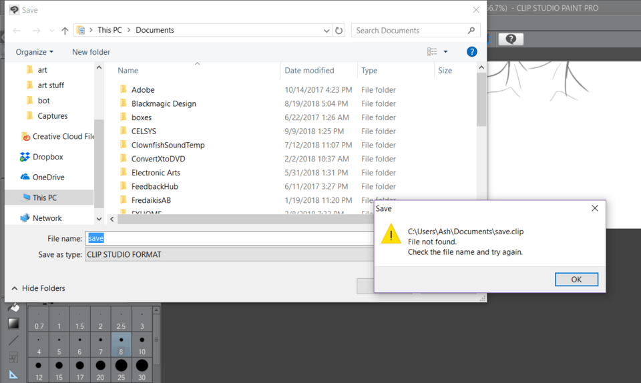Open the view options dropdown arrow
The height and width of the screenshot is (383, 641).
point(445,52)
